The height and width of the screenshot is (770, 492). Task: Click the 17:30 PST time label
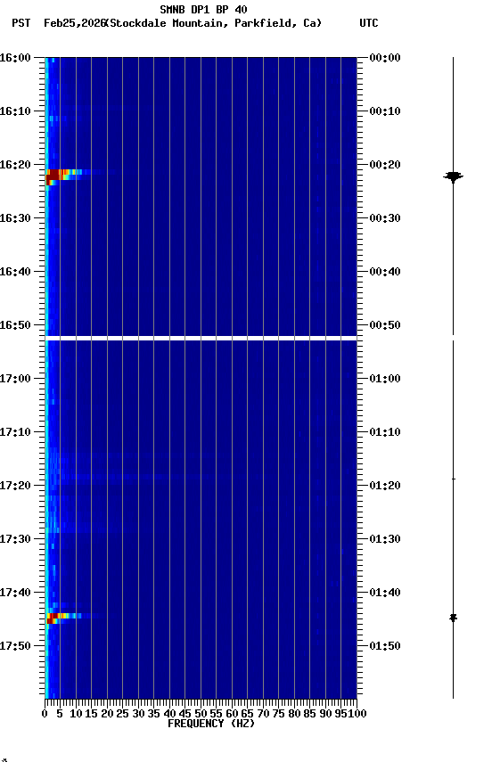[15, 540]
